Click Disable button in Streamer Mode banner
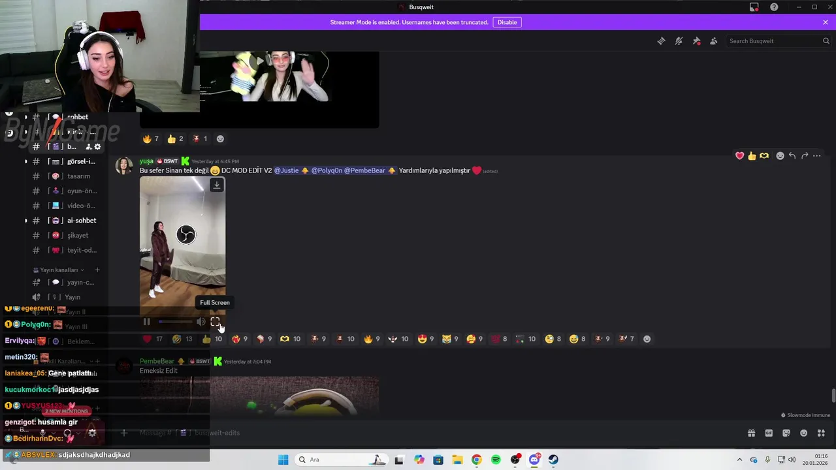The width and height of the screenshot is (836, 470). tap(507, 22)
